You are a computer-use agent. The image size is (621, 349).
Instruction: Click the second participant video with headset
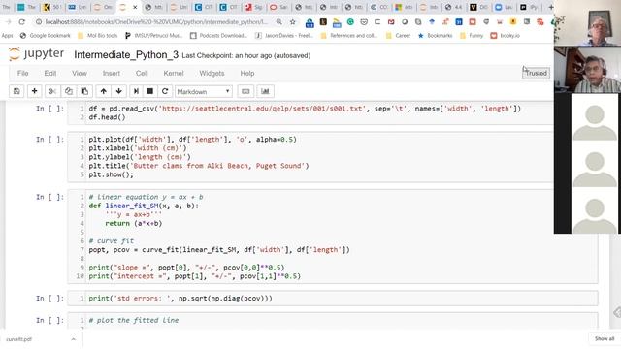click(x=588, y=70)
